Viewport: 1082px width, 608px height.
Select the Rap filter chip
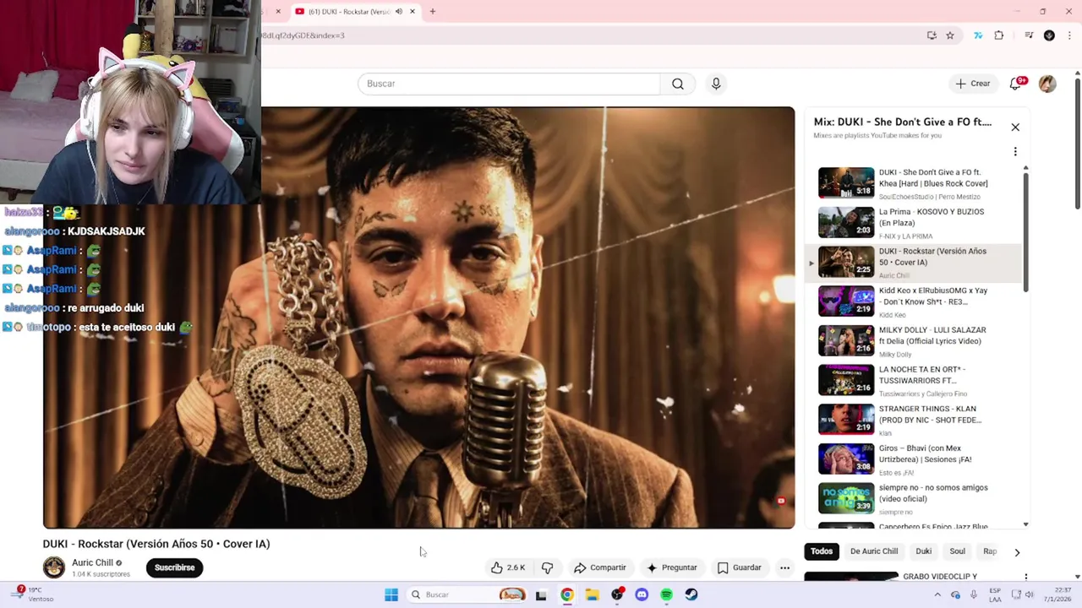(x=989, y=551)
